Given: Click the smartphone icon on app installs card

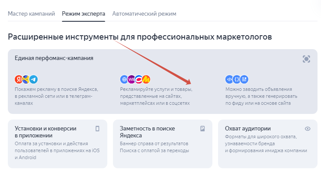Looking at the screenshot, I should (x=98, y=129).
